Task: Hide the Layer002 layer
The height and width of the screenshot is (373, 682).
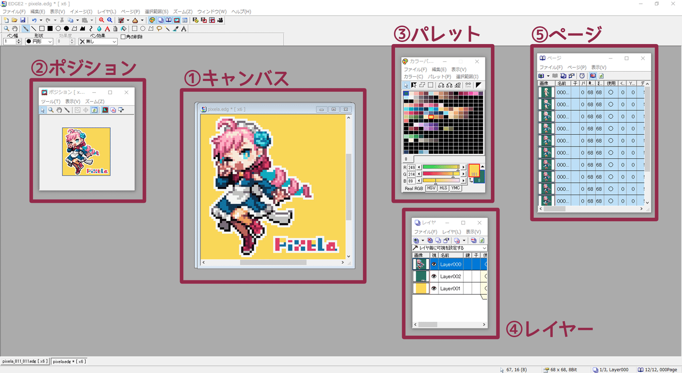Action: tap(434, 276)
